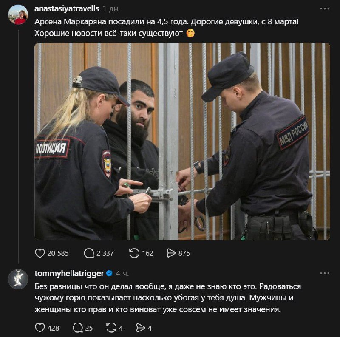The height and width of the screenshot is (337, 340).
Task: Open the three-dot menu on tommyhellatrigger reply
Action: 325,273
